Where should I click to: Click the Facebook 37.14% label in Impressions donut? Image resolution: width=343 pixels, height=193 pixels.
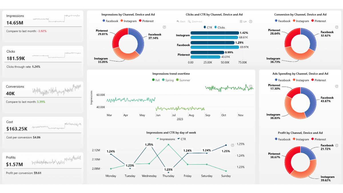tap(155, 36)
